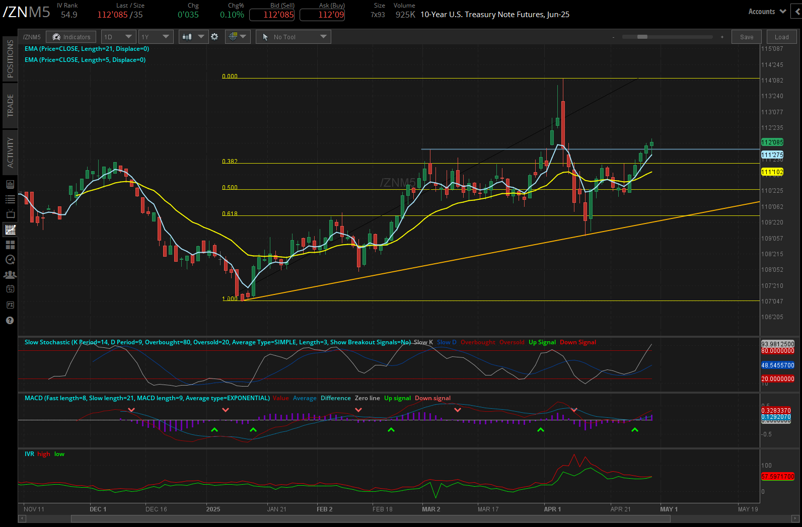
Task: Open the clock history sidebar icon
Action: tap(10, 260)
